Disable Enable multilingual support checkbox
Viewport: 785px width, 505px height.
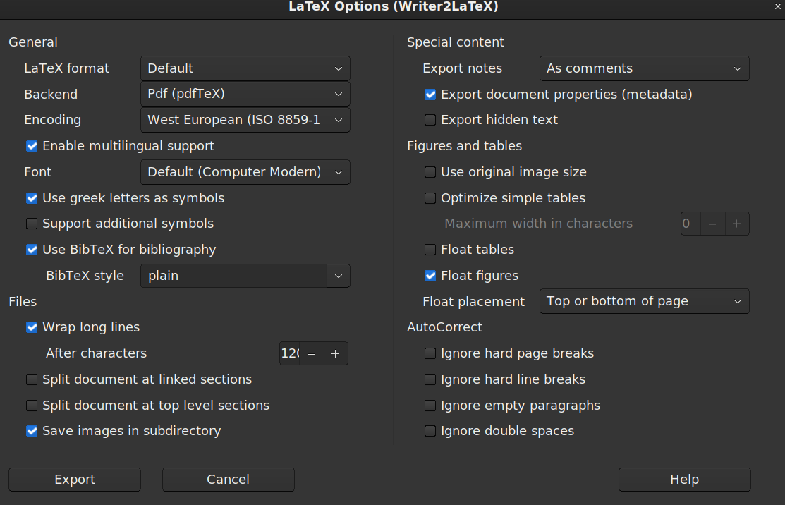(x=32, y=146)
